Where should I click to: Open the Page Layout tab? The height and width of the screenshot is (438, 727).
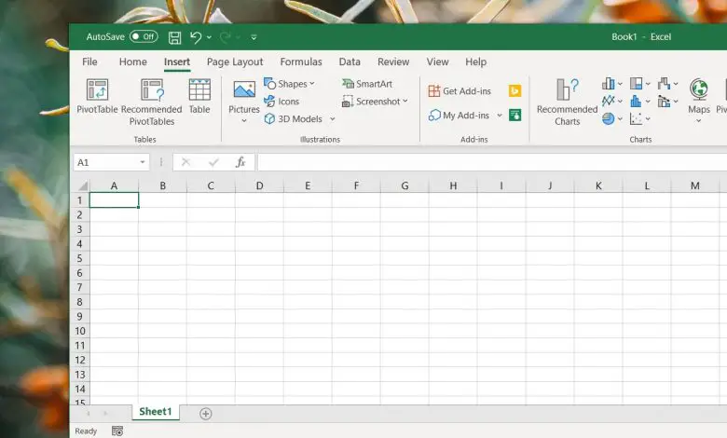pos(235,62)
